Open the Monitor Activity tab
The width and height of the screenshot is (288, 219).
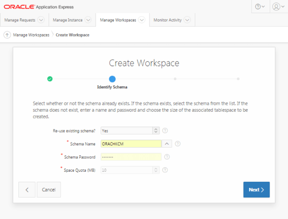pos(168,20)
